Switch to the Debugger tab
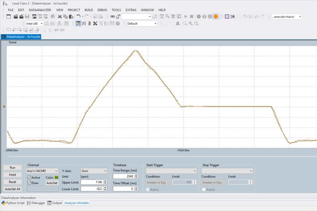Viewport: 317px width, 211px height. pos(36,203)
